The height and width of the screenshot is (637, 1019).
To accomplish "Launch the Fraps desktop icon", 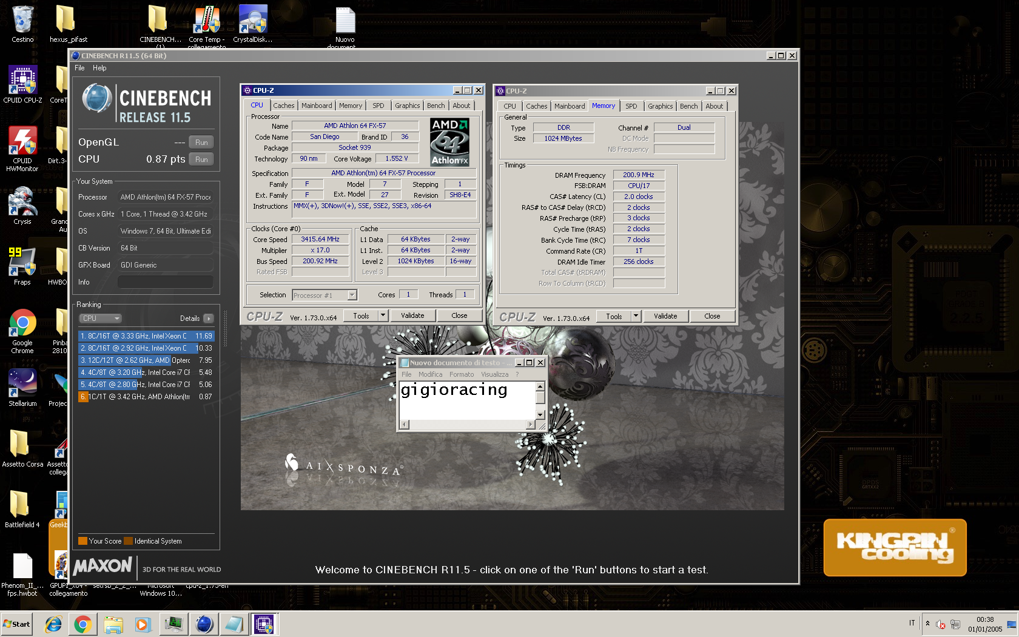I will [x=22, y=266].
